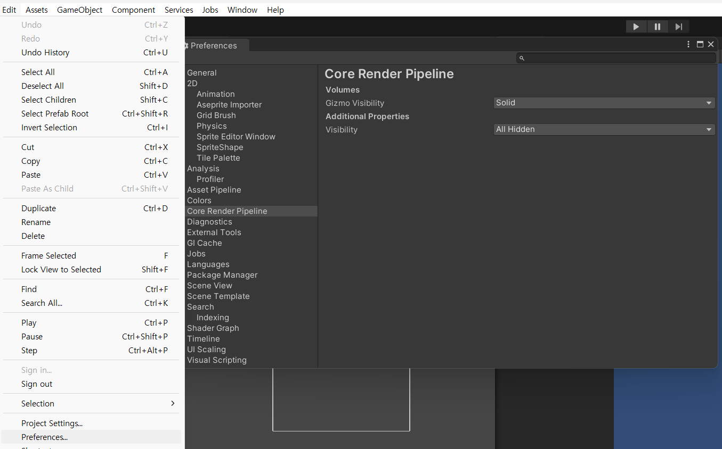The image size is (722, 449).
Task: Open the Help menu
Action: pos(275,10)
